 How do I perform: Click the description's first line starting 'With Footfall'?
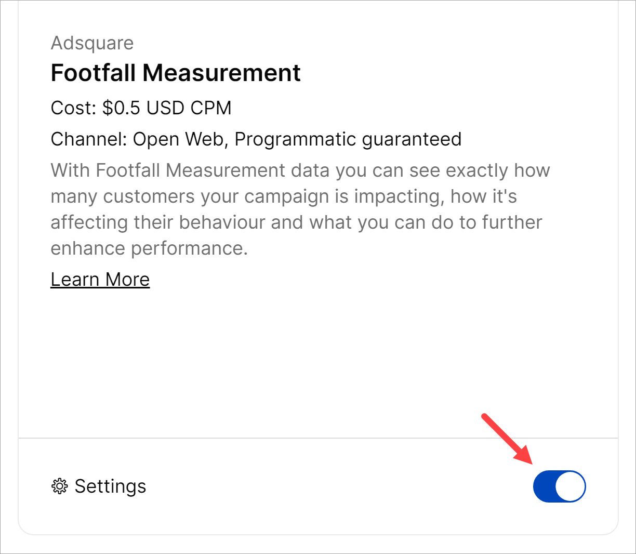[x=300, y=170]
